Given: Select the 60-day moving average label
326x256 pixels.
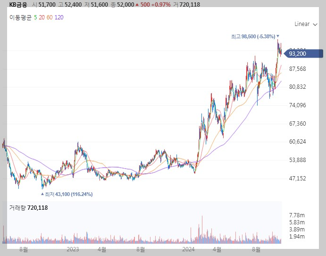Looking at the screenshot, I should [x=50, y=17].
